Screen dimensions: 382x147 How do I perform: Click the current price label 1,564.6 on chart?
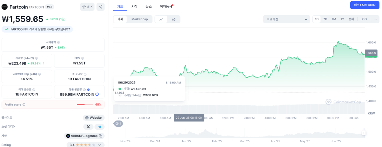[x=371, y=53]
